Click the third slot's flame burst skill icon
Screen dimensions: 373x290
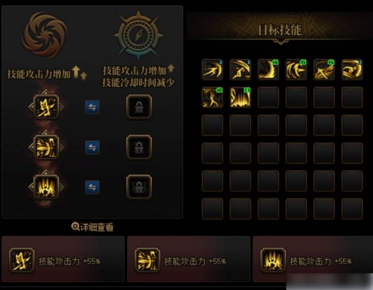tap(46, 187)
